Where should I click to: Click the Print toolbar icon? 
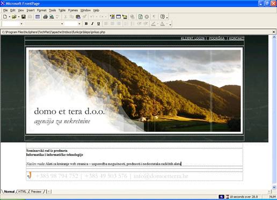(46, 17)
